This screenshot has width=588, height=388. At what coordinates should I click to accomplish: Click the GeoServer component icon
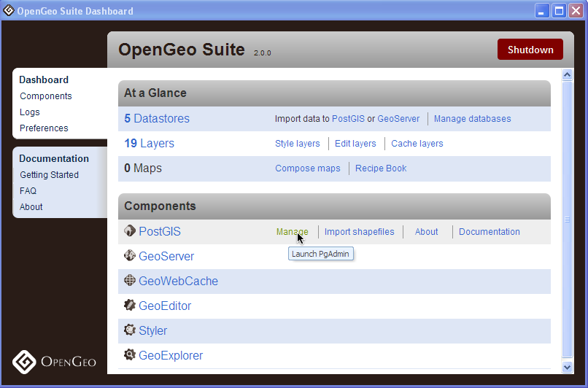pyautogui.click(x=130, y=256)
